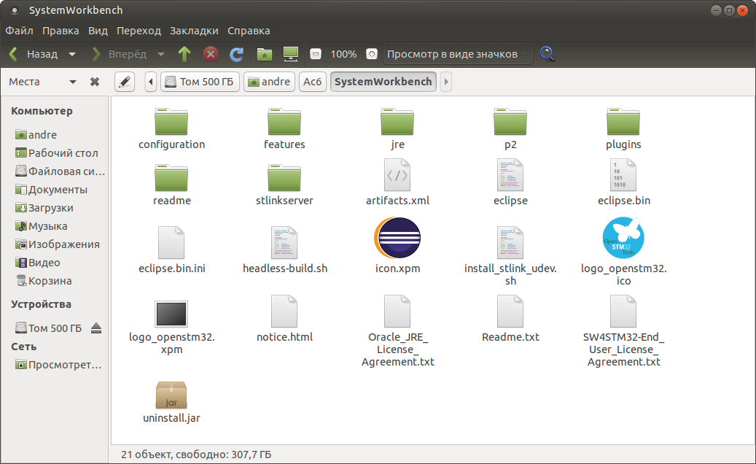
Task: Open the home folder toolbar icon
Action: coord(265,54)
